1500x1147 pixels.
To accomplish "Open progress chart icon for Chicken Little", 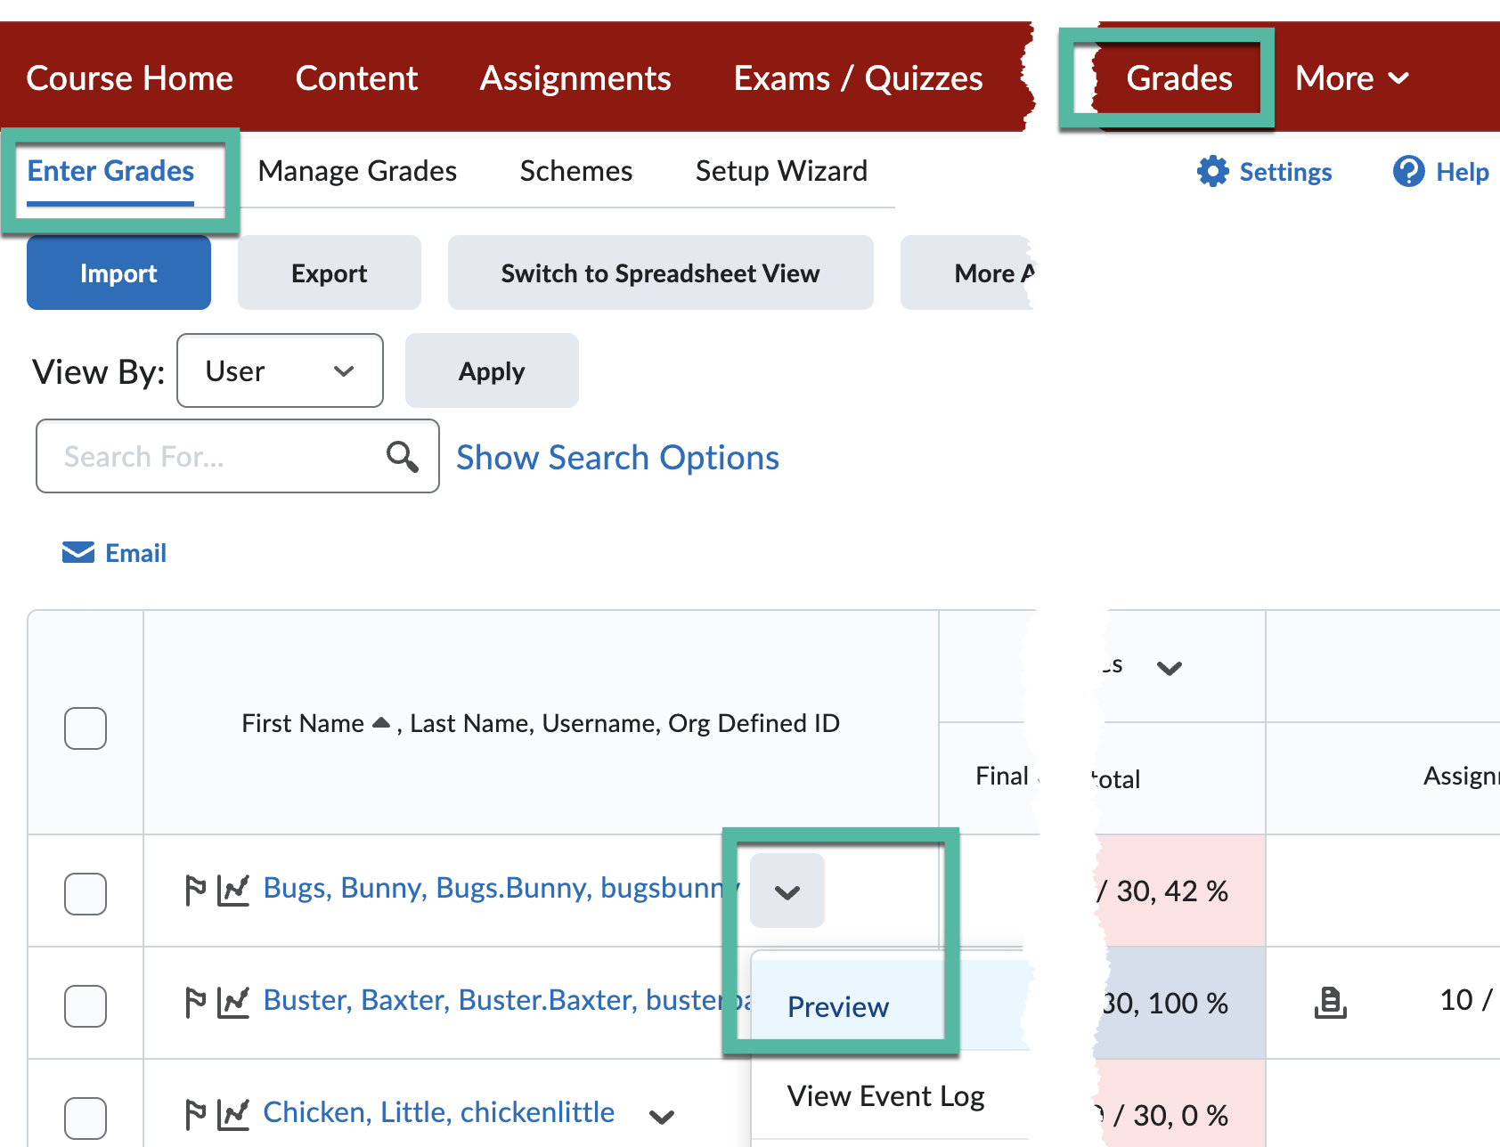I will [233, 1114].
